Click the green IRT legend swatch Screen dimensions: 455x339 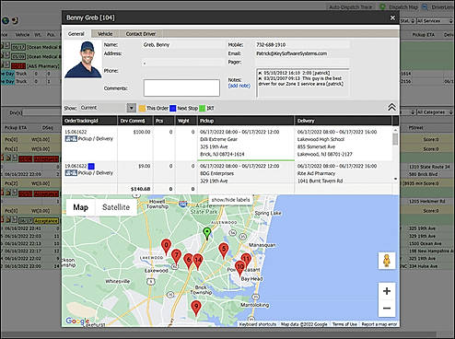[203, 108]
